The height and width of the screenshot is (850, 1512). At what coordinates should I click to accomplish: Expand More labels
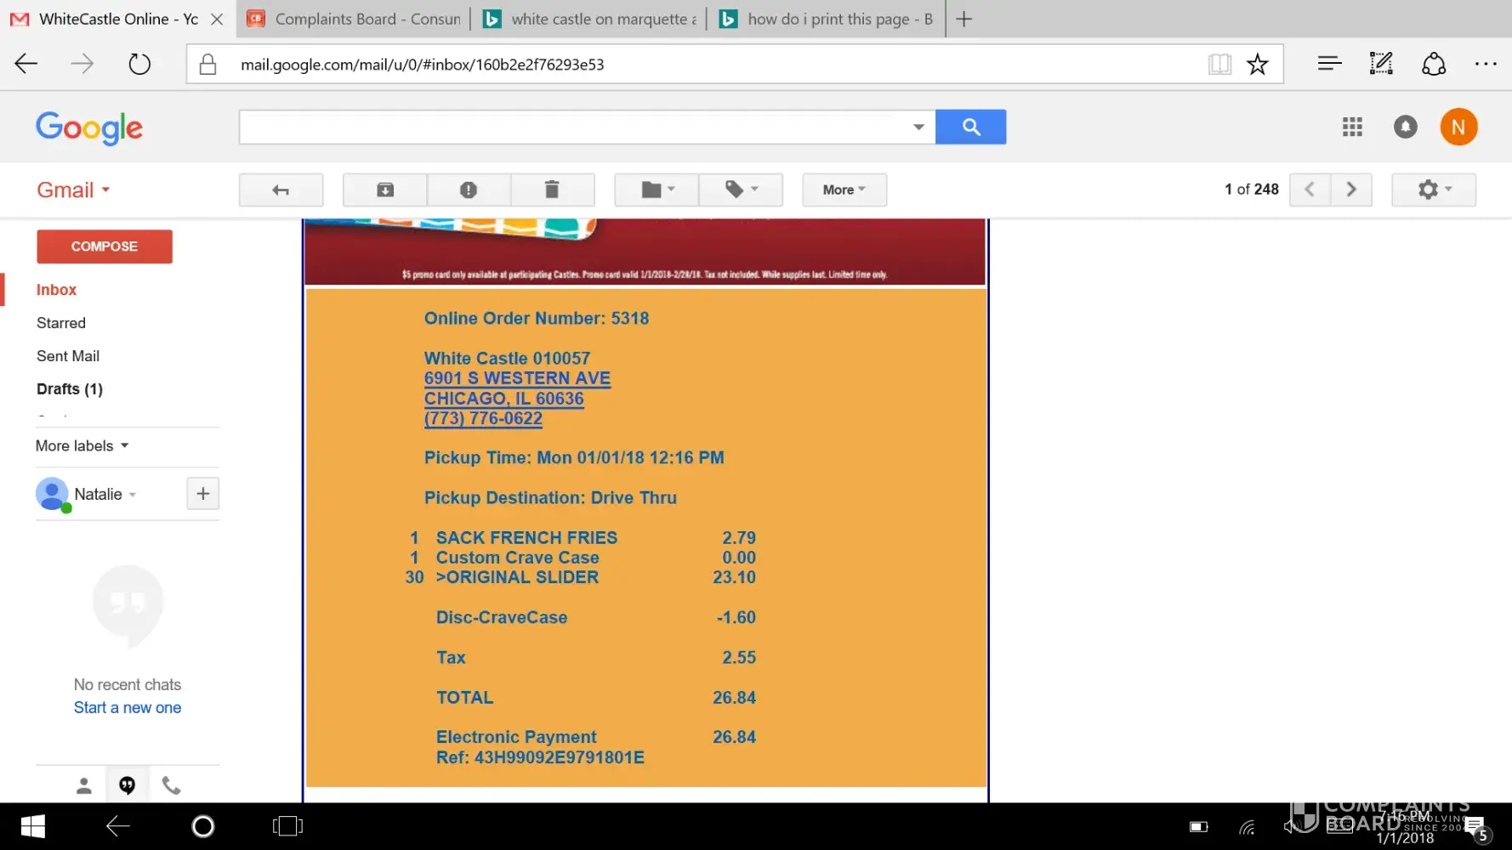coord(82,445)
